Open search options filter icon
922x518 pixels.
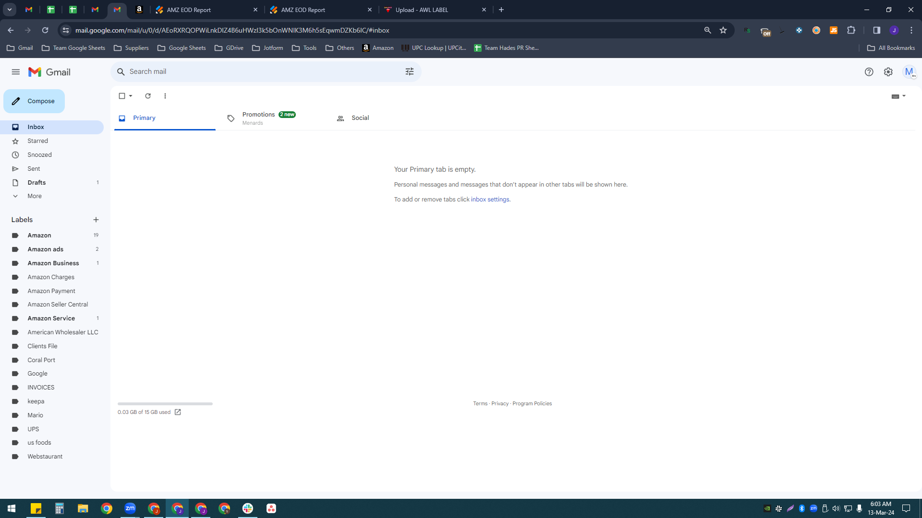[410, 71]
